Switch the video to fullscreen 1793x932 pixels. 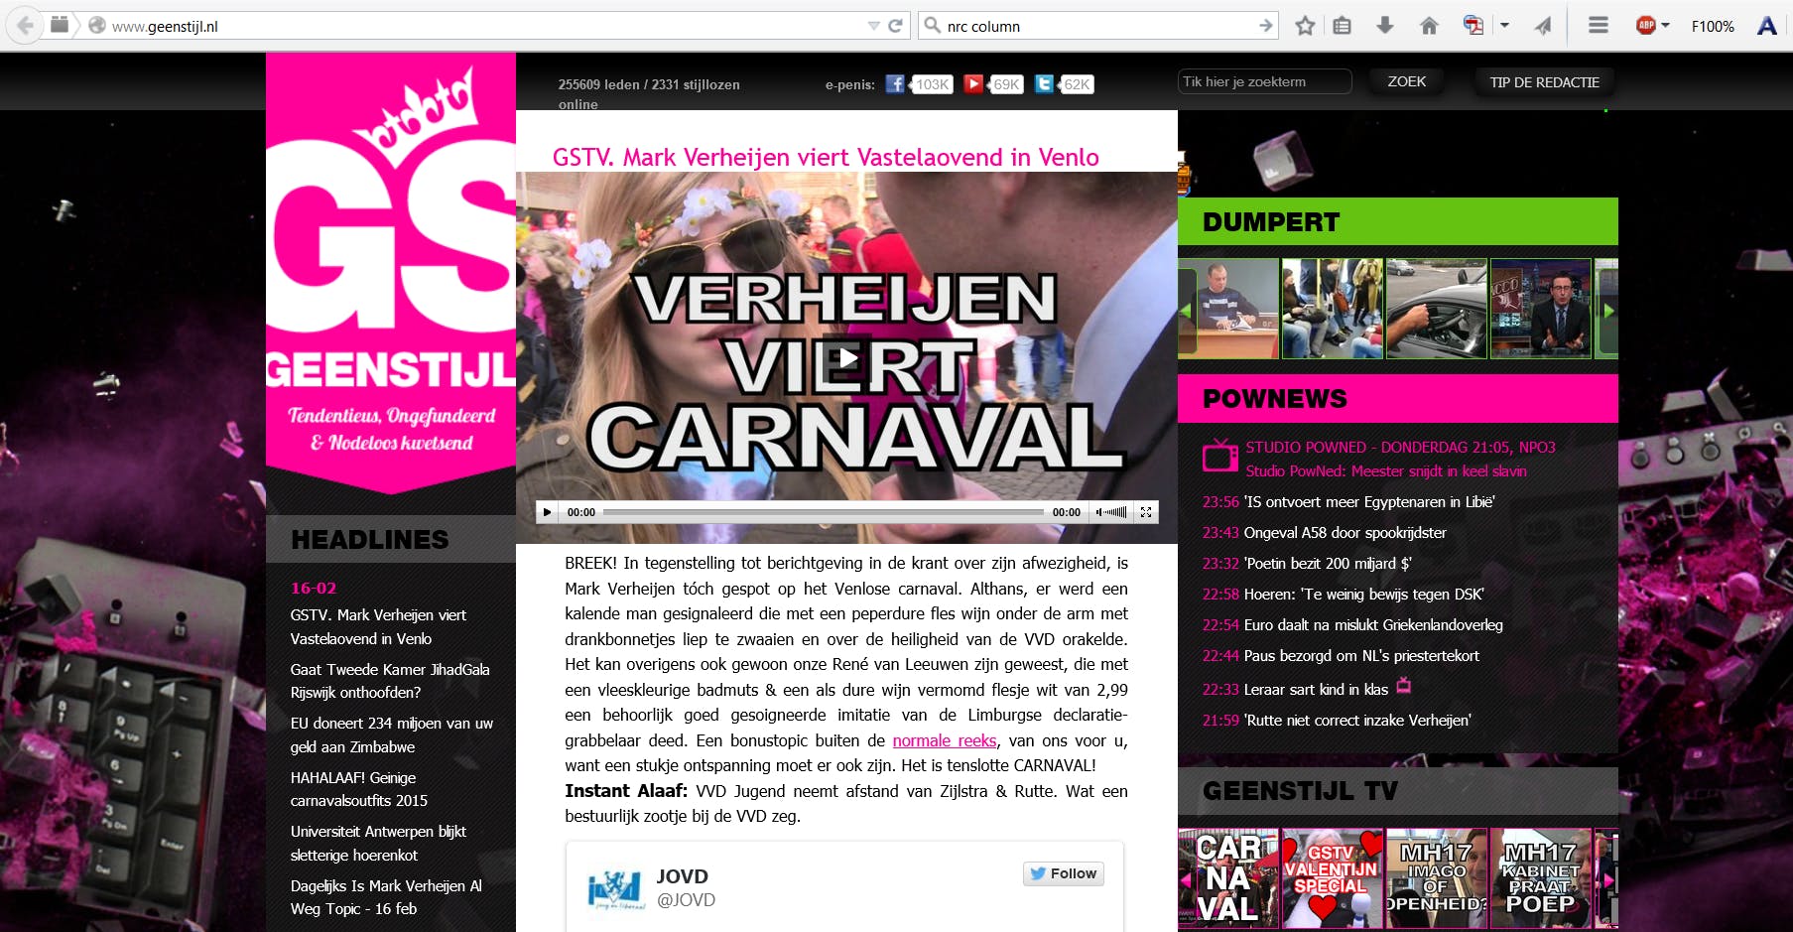click(1146, 512)
